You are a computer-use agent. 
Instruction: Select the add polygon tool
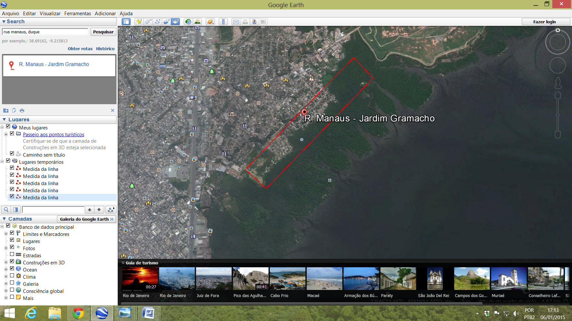[x=148, y=22]
